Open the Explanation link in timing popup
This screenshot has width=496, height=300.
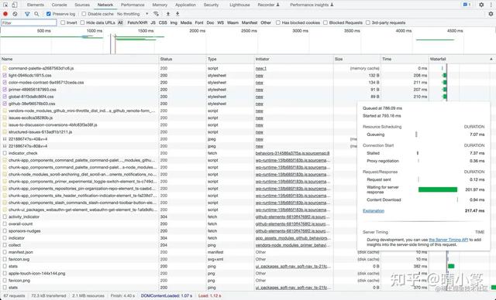tap(374, 211)
